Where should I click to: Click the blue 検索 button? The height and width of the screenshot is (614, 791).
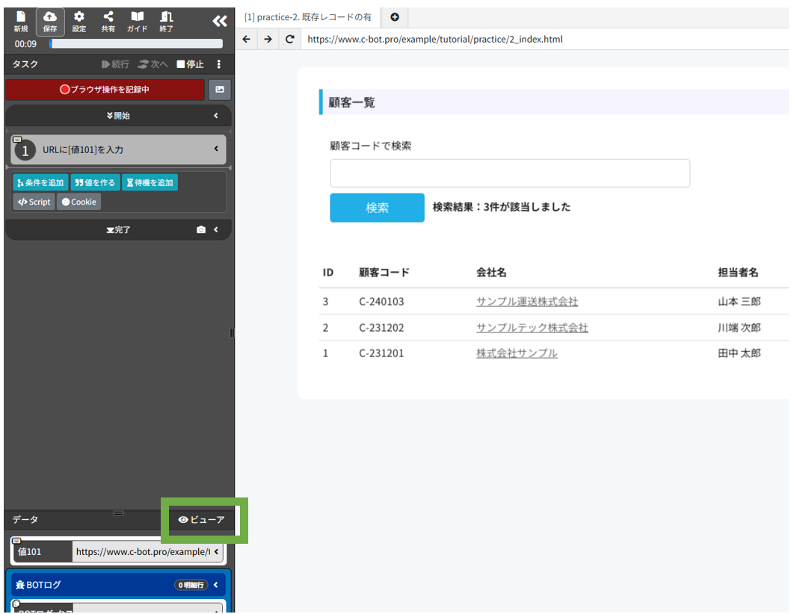377,208
